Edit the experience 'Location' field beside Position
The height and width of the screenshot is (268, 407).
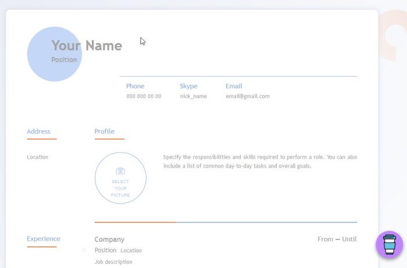pyautogui.click(x=131, y=251)
